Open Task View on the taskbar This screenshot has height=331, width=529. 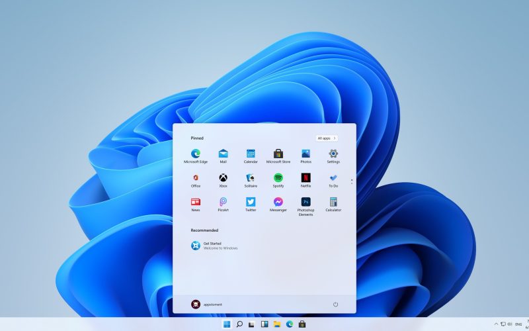252,324
